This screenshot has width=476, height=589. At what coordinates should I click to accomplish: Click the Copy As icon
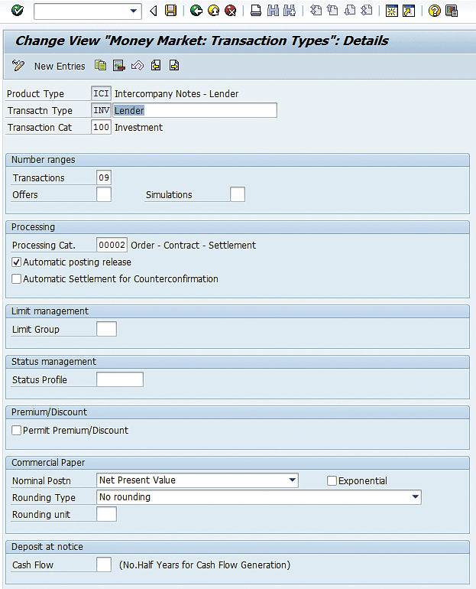pyautogui.click(x=101, y=66)
